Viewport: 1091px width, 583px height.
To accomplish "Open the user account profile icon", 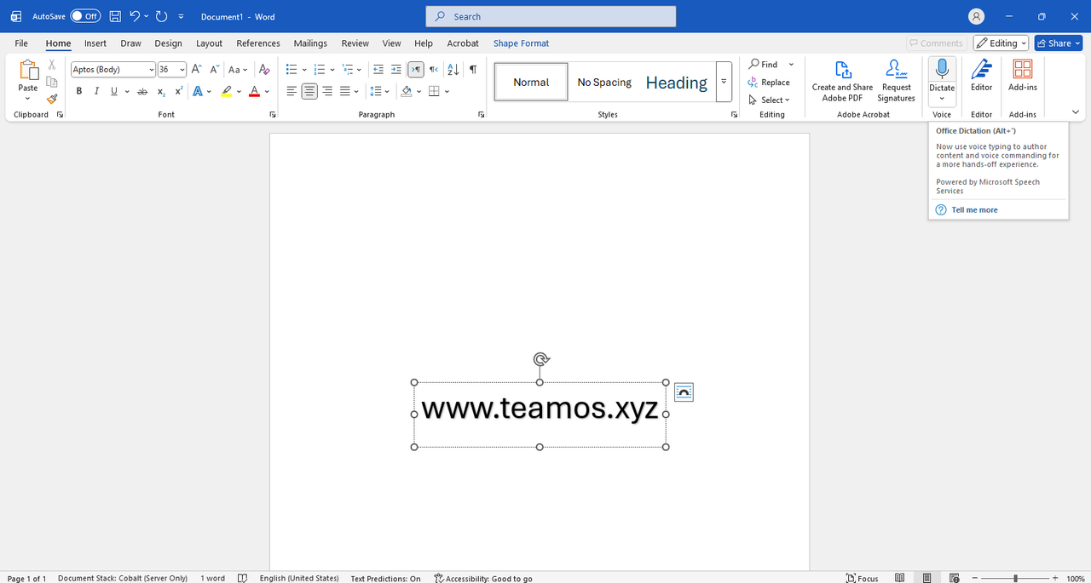I will (x=977, y=16).
